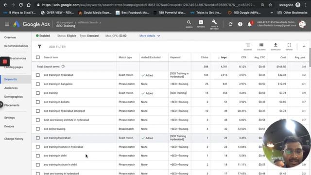Click the Google Ads logo
The height and width of the screenshot is (175, 311).
point(32,24)
